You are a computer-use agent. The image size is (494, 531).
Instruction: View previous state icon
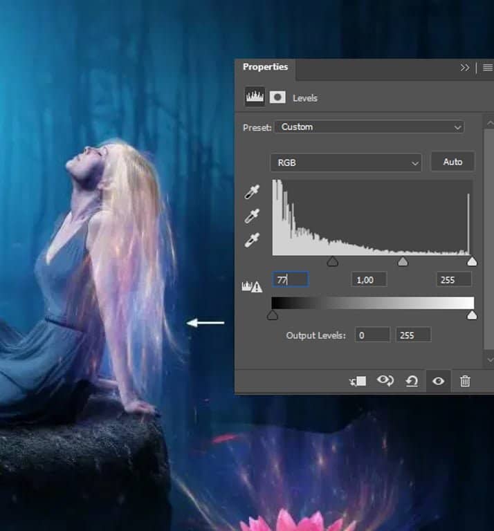[x=385, y=381]
